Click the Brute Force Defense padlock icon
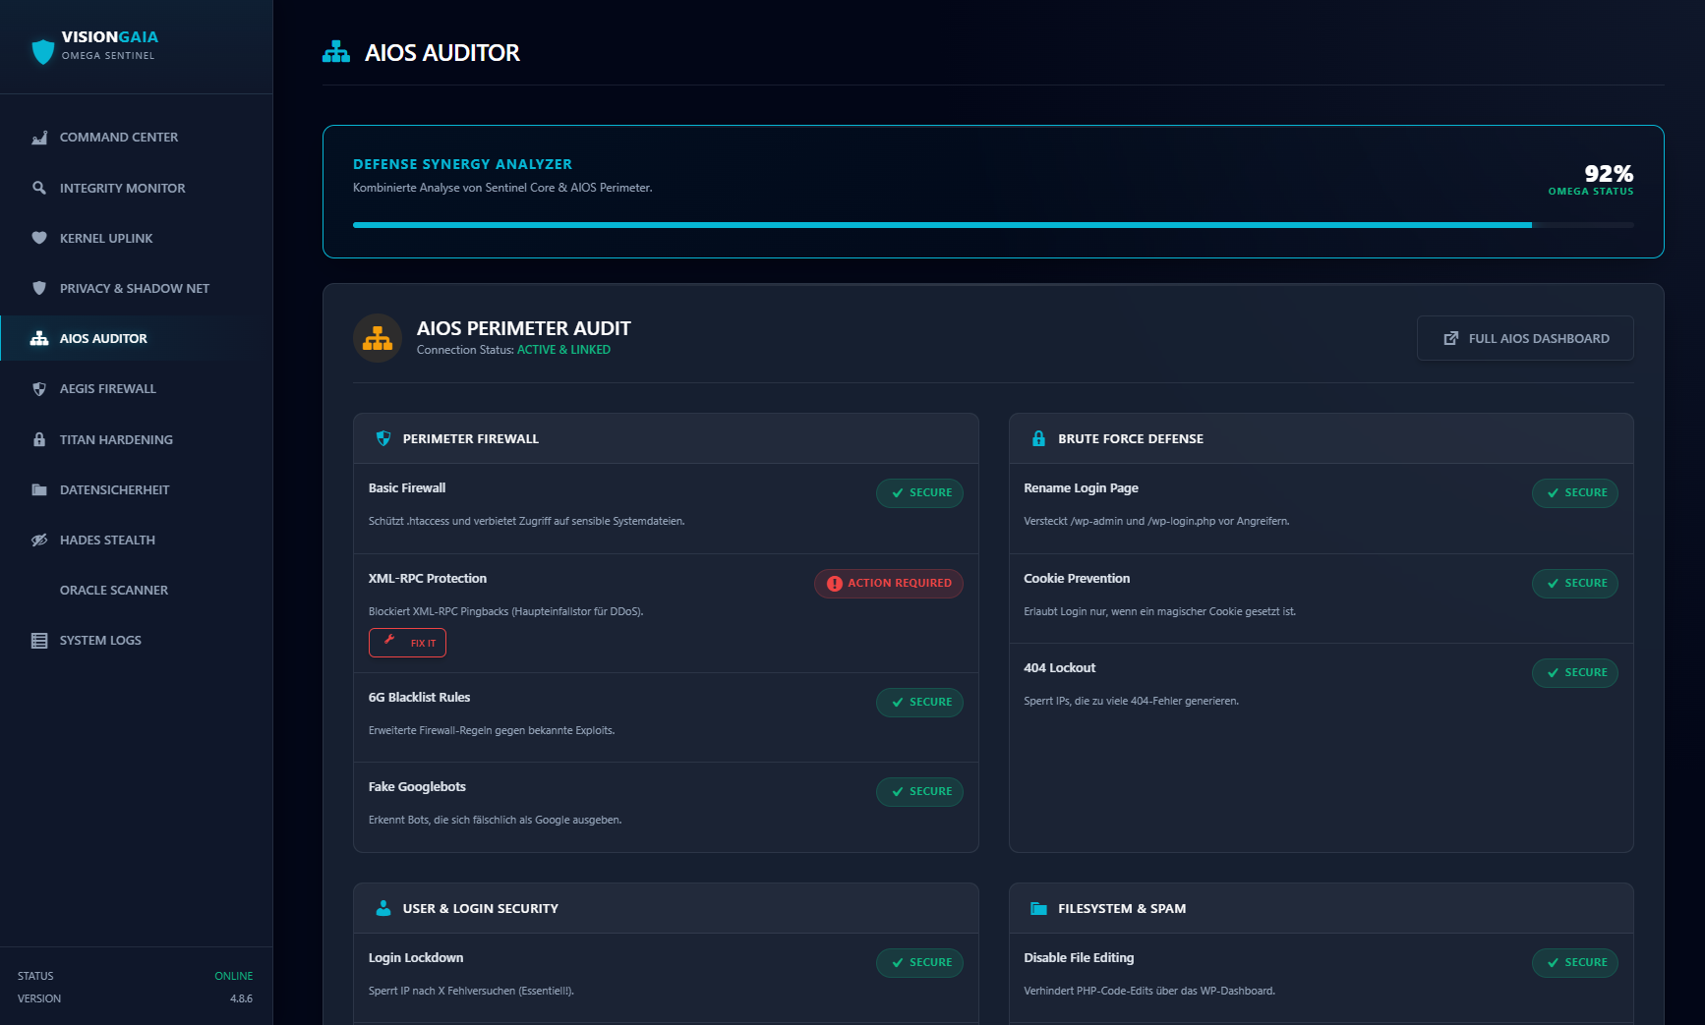Image resolution: width=1705 pixels, height=1025 pixels. [1039, 438]
